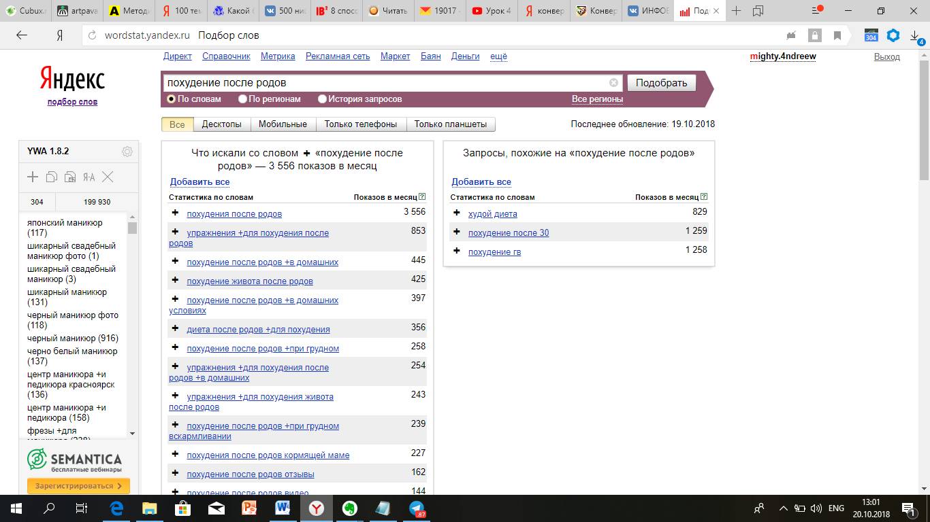Select the 'По регионам' radio button

(x=243, y=99)
